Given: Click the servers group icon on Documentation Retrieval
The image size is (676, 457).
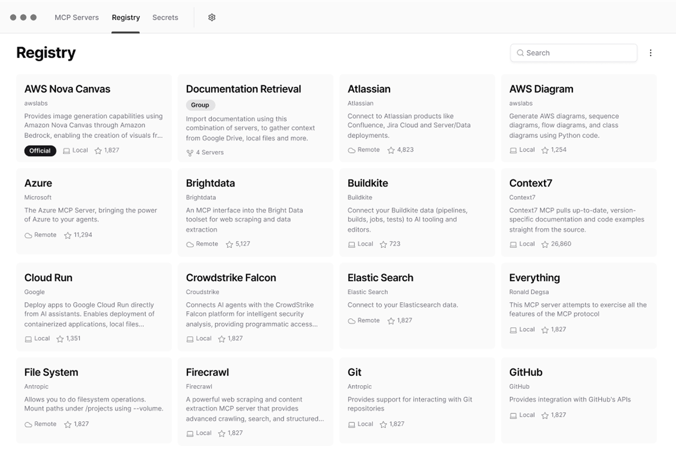Looking at the screenshot, I should click(190, 153).
